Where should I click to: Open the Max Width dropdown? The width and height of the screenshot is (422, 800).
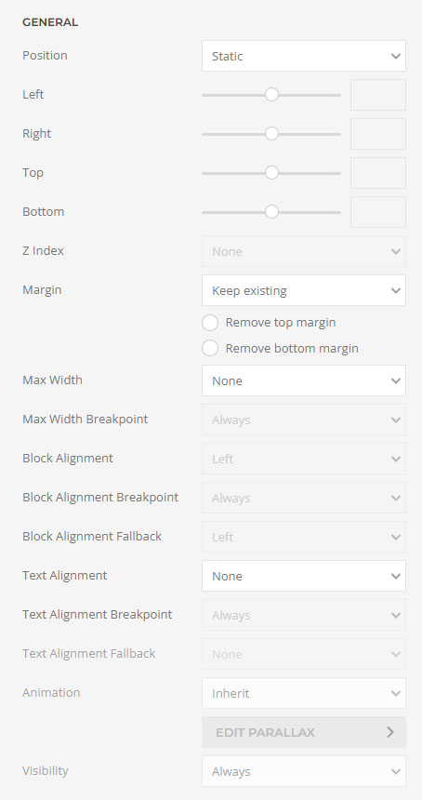304,380
